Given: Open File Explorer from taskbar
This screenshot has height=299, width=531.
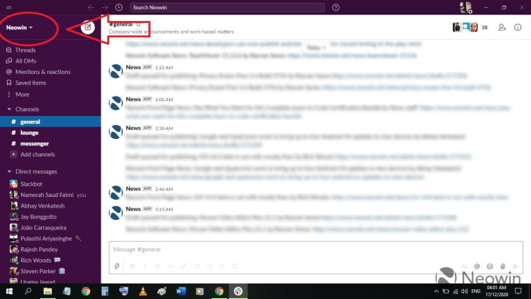Looking at the screenshot, I should pos(48,291).
